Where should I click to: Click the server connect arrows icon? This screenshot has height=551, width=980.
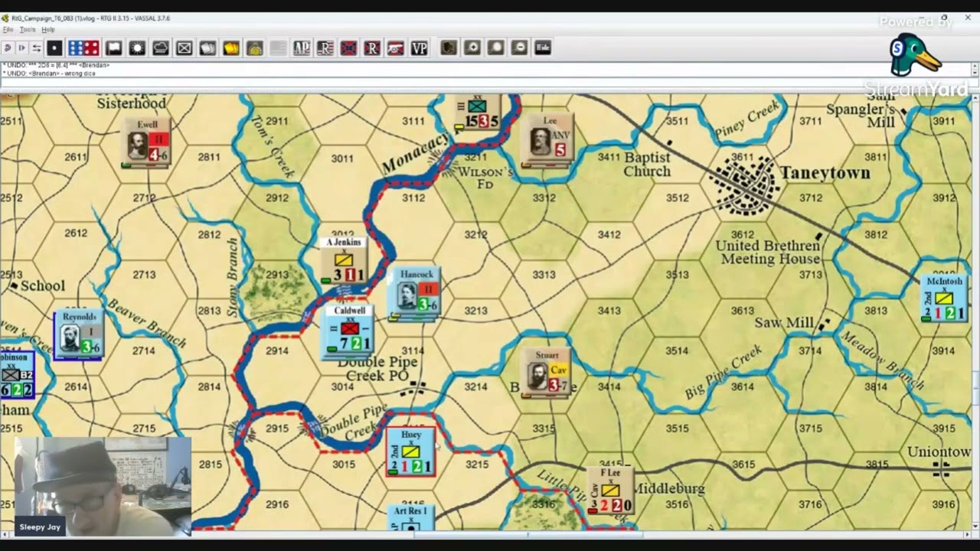coord(36,48)
